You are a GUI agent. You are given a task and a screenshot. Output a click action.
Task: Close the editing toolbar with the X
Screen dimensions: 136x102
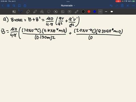[x=128, y=6]
